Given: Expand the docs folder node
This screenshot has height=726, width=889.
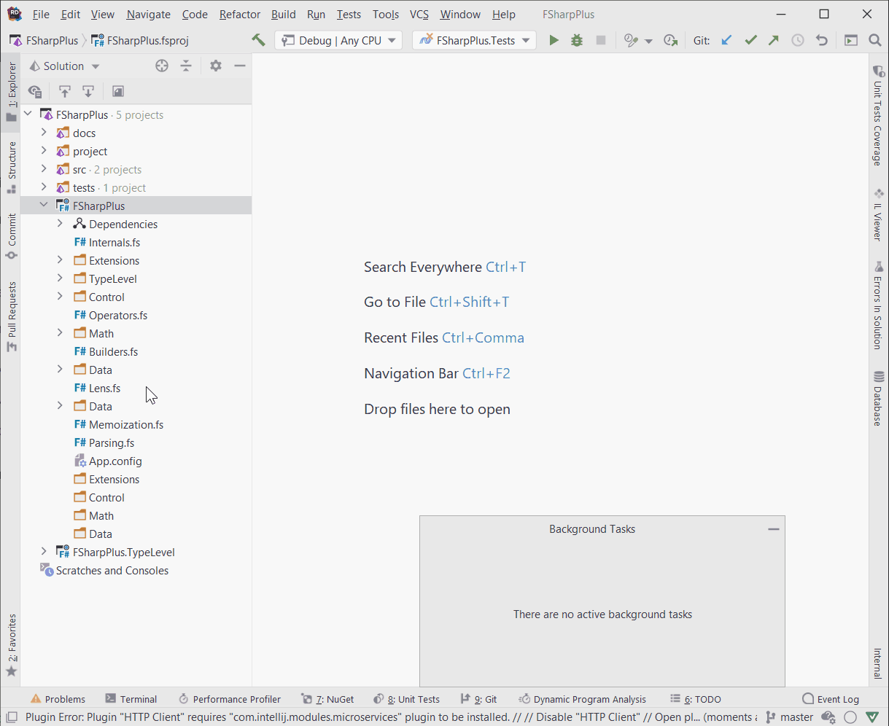Looking at the screenshot, I should (44, 133).
